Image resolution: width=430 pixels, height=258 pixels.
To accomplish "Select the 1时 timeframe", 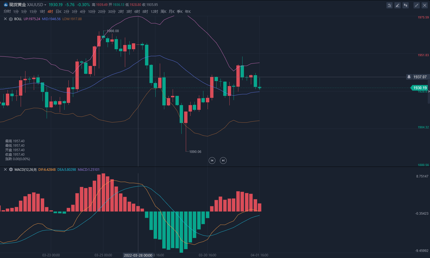I will [x=42, y=11].
